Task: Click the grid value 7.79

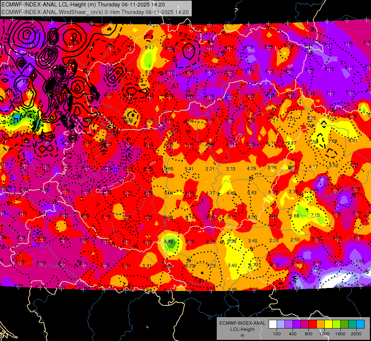Action: point(312,142)
